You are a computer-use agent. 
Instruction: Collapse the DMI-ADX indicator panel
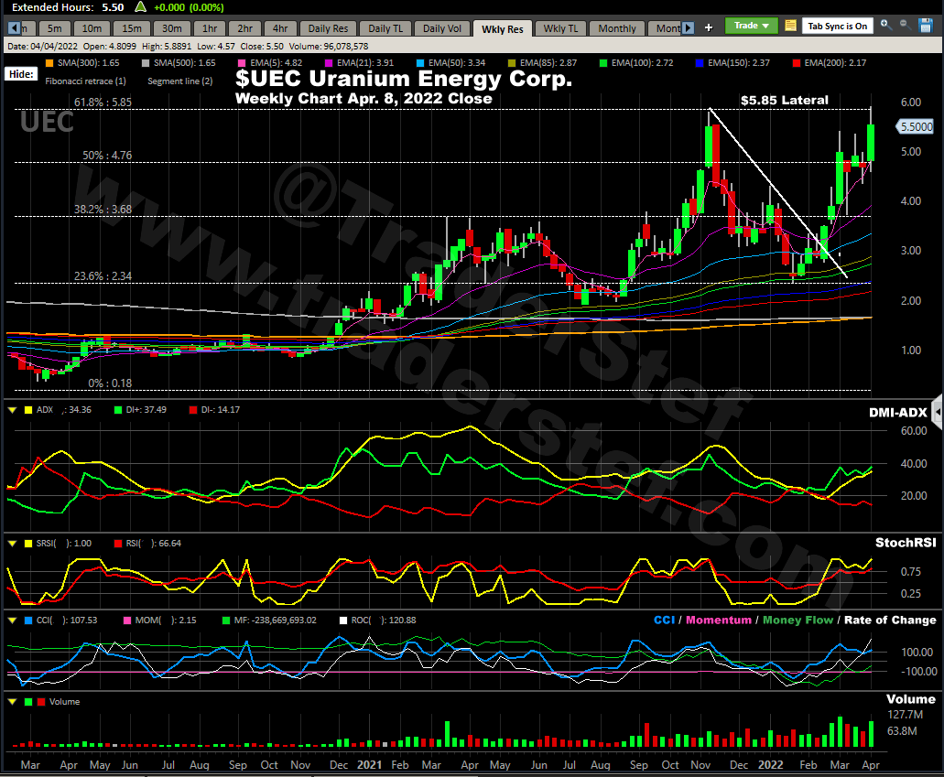point(12,411)
